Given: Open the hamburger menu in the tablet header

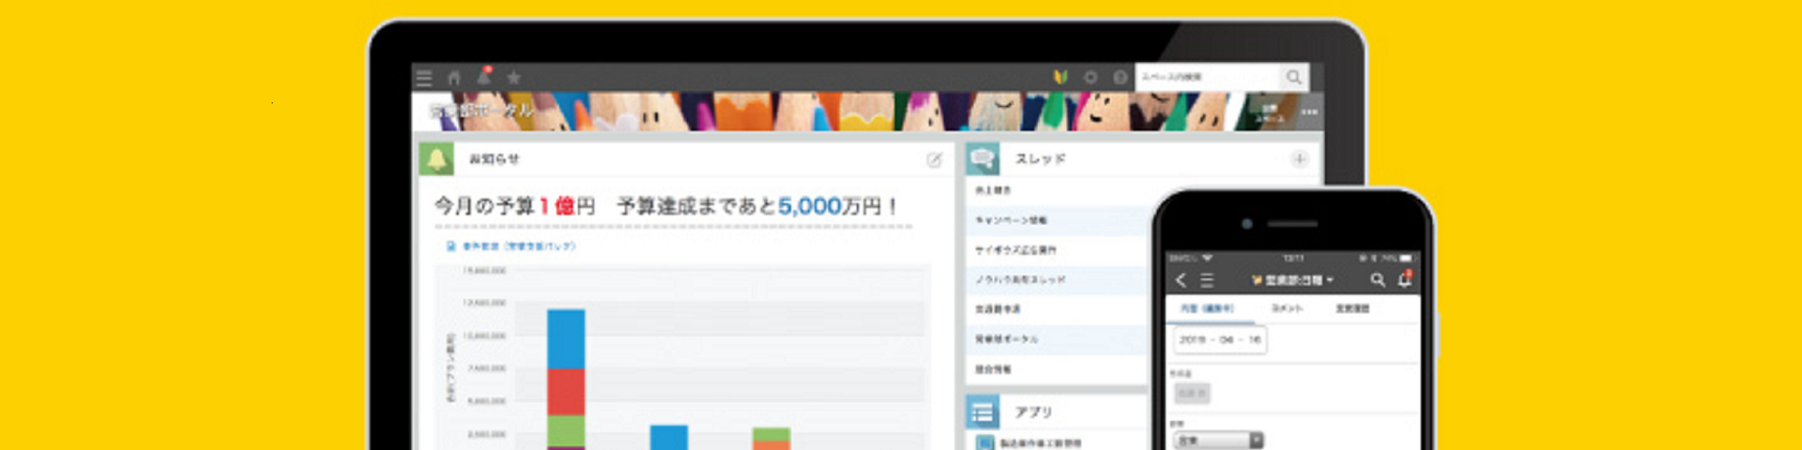Looking at the screenshot, I should [x=424, y=78].
